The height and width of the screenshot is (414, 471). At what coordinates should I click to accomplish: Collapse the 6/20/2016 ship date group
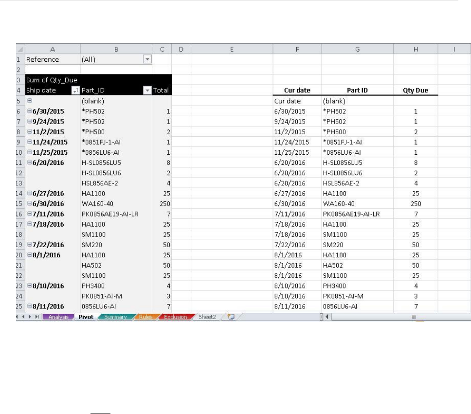click(x=29, y=162)
